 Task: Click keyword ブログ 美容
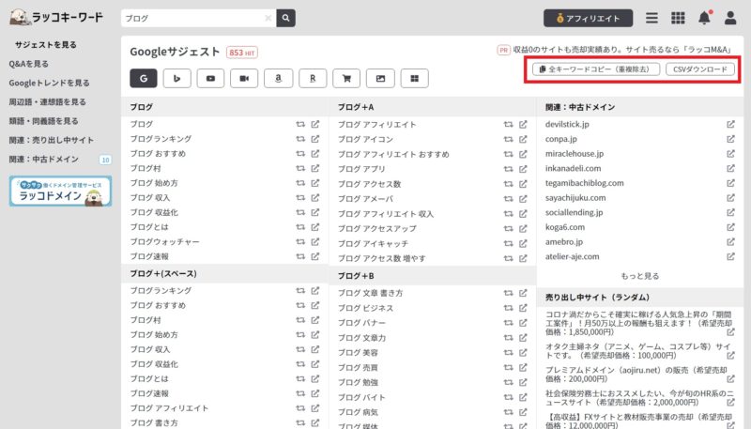click(358, 352)
